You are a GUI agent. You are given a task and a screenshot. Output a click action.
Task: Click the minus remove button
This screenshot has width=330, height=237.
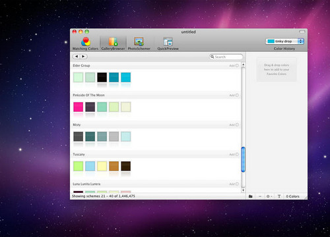(260, 196)
